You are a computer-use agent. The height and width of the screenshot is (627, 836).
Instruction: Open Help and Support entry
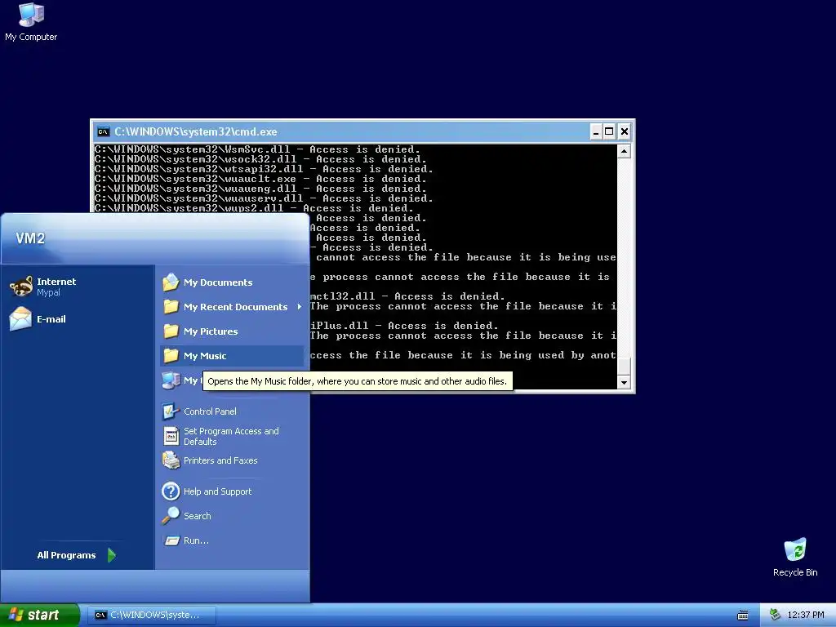click(x=232, y=491)
